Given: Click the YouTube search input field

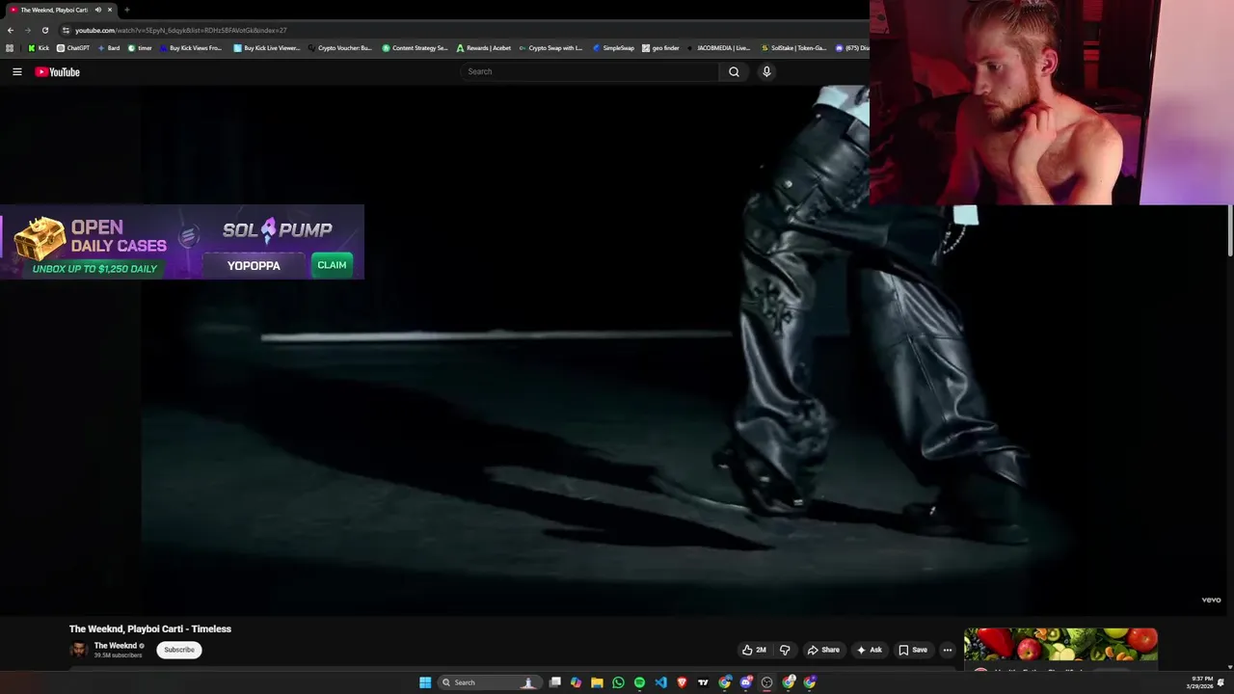Looking at the screenshot, I should (x=590, y=71).
